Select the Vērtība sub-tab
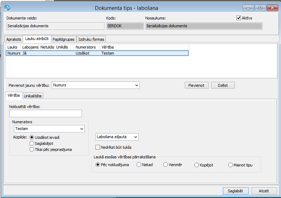Screen dimensions: 281x198 (x=13, y=95)
